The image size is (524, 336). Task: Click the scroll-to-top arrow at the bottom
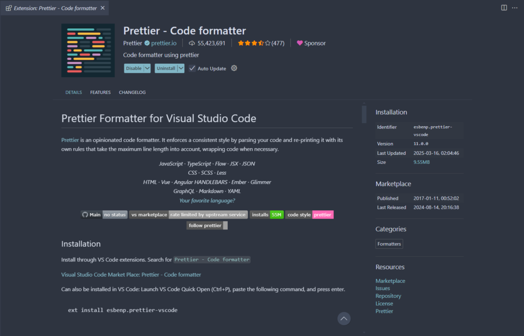click(343, 318)
